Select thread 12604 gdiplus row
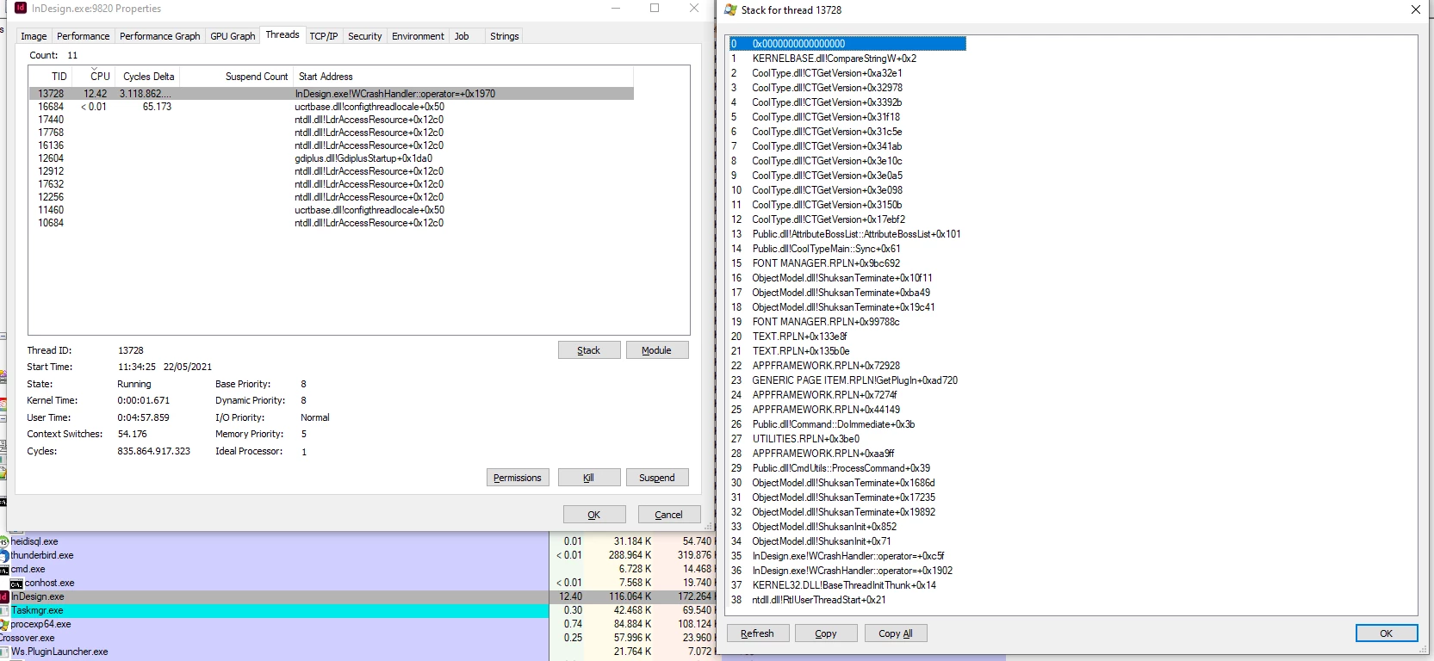 pos(332,158)
